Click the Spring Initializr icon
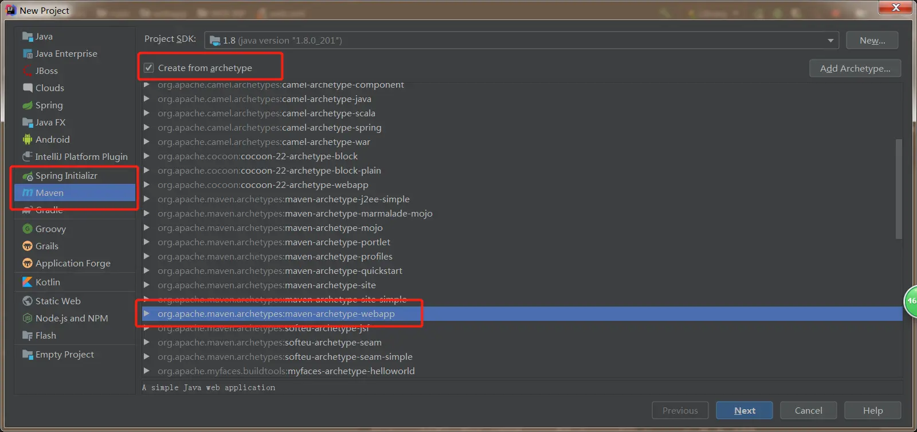The height and width of the screenshot is (432, 917). [28, 176]
